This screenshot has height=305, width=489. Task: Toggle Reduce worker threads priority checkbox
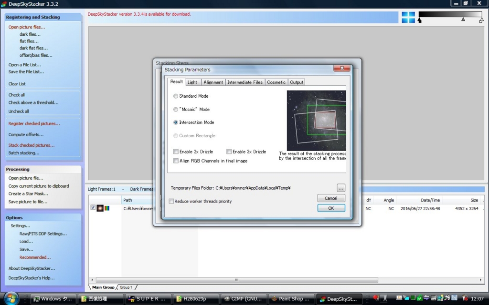pos(171,202)
